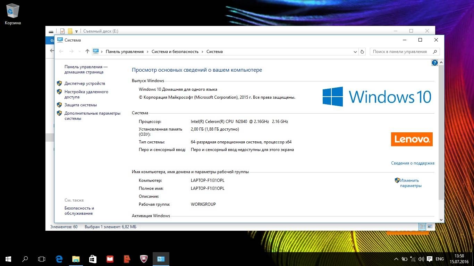This screenshot has height=266, width=474.
Task: Click the active Control Panel taskbar button
Action: pyautogui.click(x=161, y=259)
